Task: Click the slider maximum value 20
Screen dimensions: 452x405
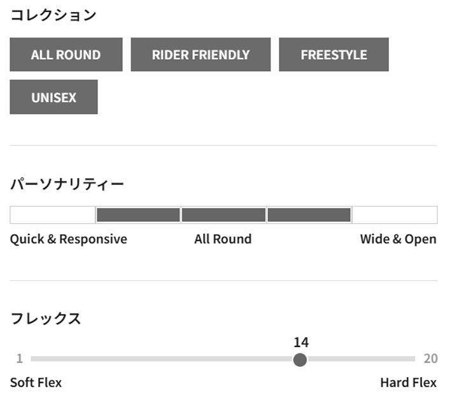Action: [430, 359]
